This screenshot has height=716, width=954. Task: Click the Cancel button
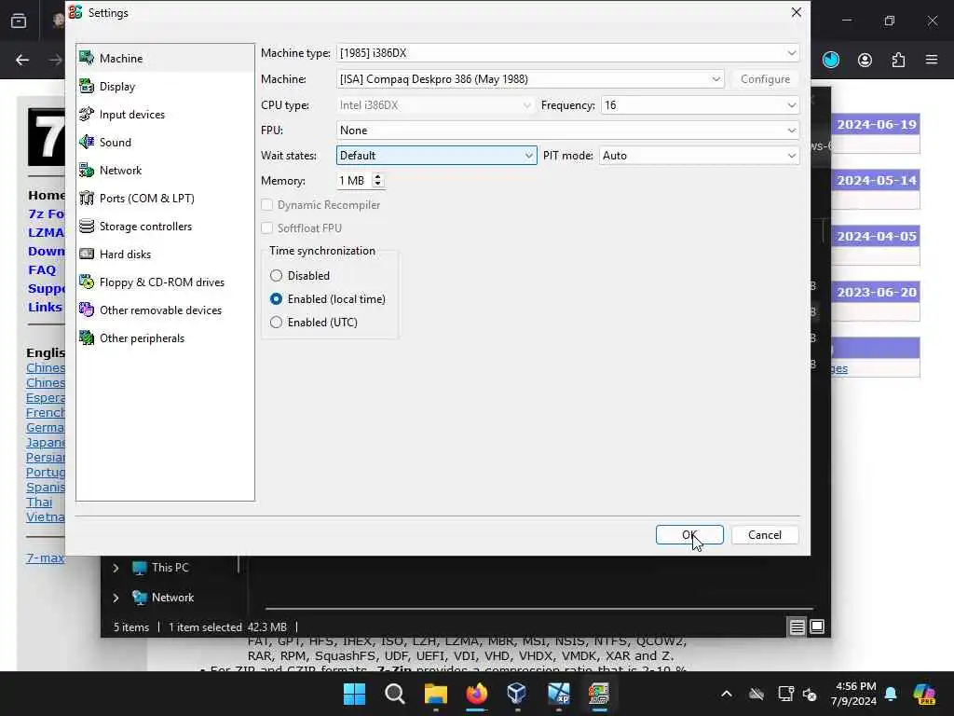pos(765,534)
